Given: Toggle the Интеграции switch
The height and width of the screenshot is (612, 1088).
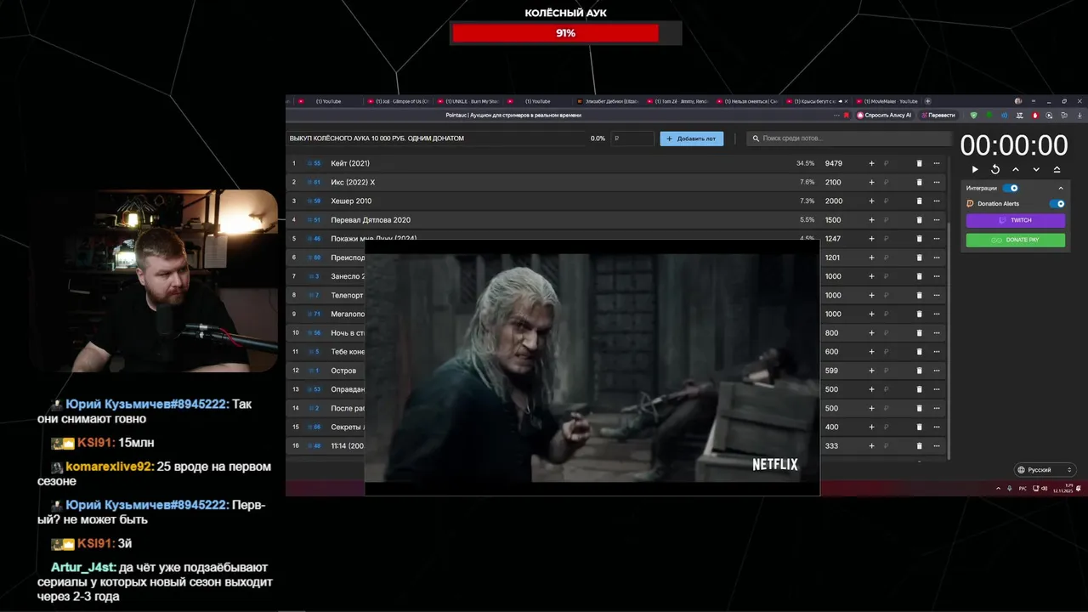Looking at the screenshot, I should click(x=1011, y=188).
